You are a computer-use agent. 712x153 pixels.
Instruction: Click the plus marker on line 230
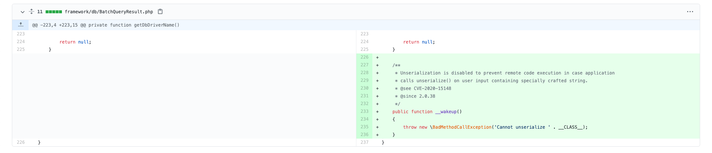click(x=377, y=88)
